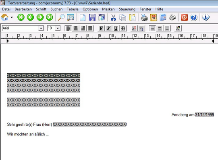Toggle superscript x² formatting

134,29
